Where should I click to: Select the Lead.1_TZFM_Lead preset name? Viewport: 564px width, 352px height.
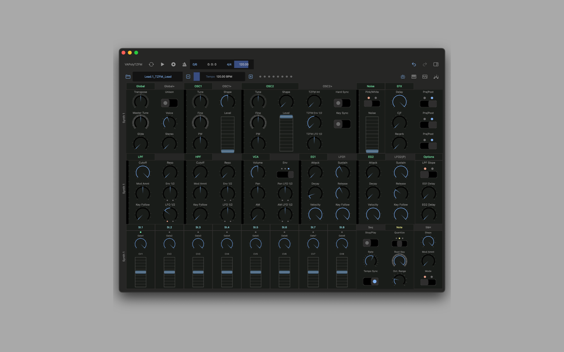point(158,77)
